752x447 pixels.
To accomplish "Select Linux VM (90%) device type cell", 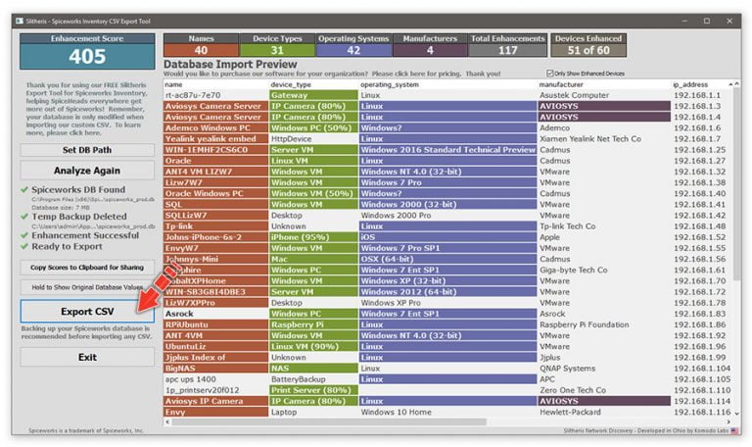I will (313, 346).
